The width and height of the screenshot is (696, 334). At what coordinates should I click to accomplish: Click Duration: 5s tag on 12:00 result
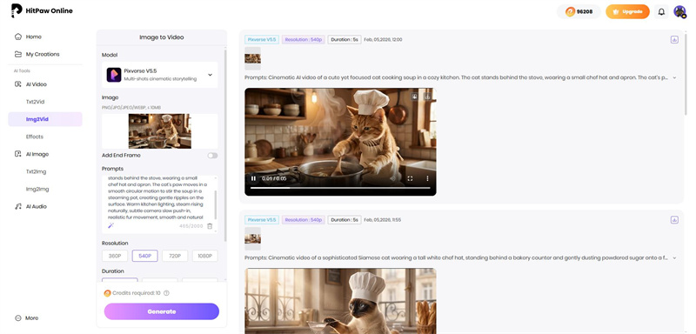click(345, 39)
